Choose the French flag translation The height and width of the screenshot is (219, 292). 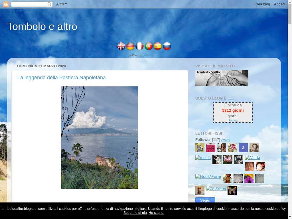click(139, 46)
